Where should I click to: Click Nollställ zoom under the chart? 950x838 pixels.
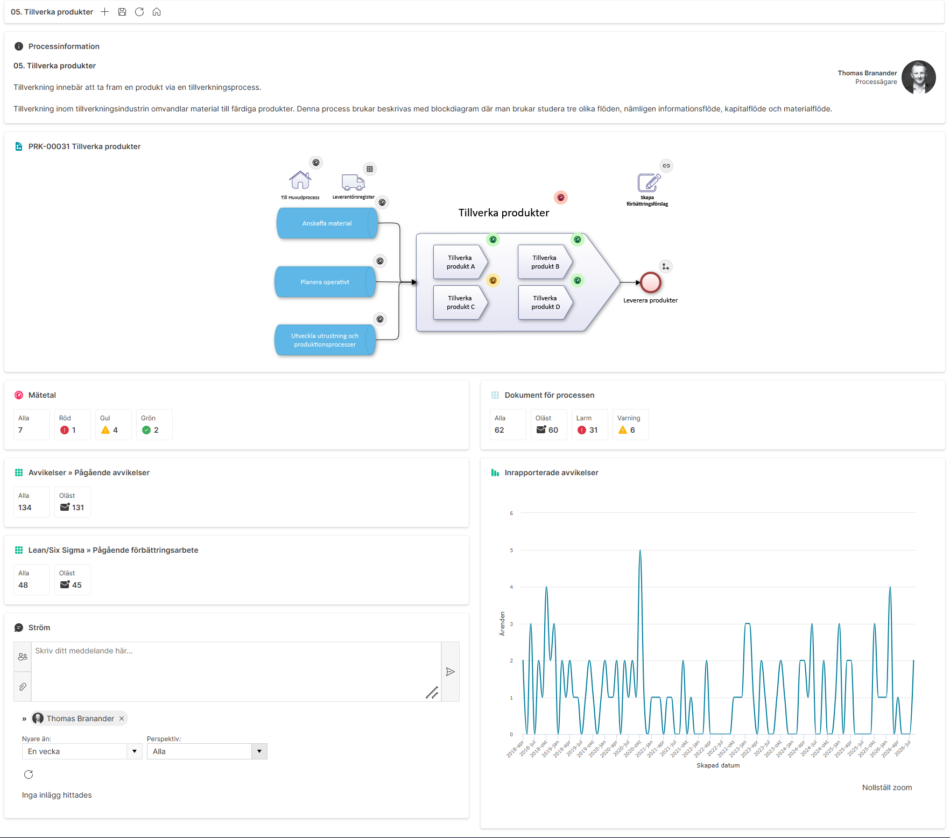pyautogui.click(x=887, y=787)
